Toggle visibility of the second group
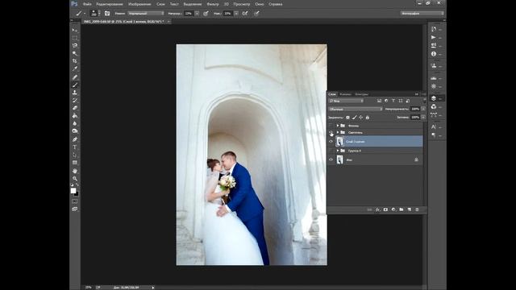Image resolution: width=516 pixels, height=290 pixels. [331, 132]
